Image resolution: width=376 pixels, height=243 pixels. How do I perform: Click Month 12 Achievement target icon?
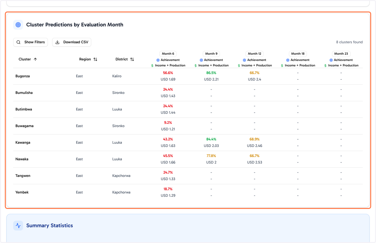[244, 60]
